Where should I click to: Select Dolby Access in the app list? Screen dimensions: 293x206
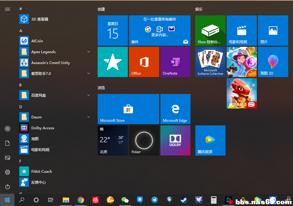click(x=43, y=128)
